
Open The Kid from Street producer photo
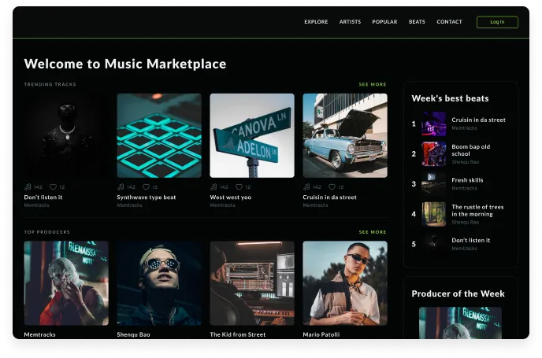pos(252,283)
